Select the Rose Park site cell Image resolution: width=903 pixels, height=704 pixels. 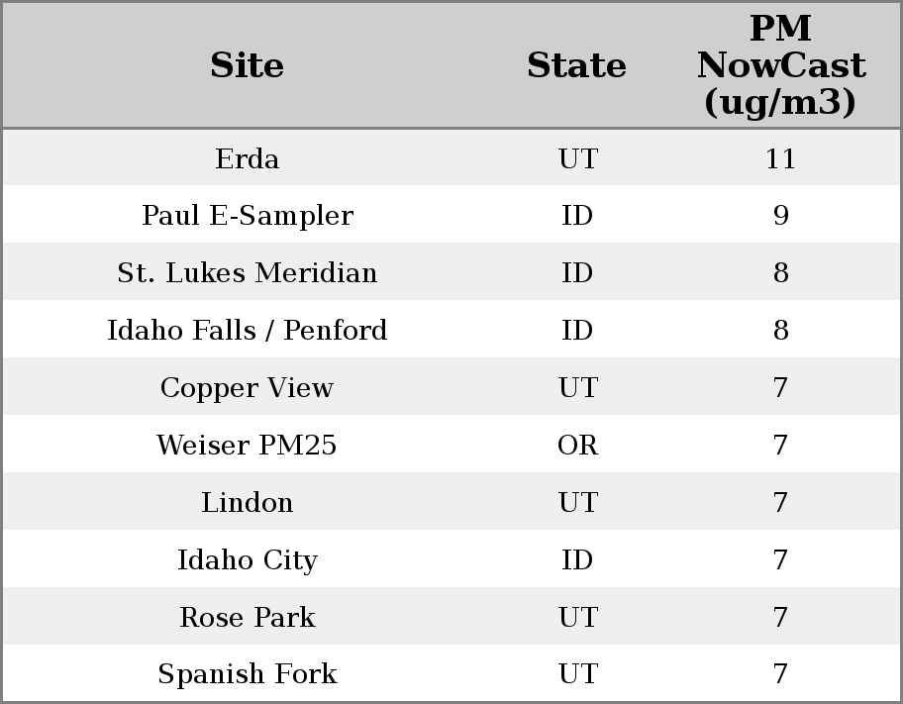click(x=248, y=618)
